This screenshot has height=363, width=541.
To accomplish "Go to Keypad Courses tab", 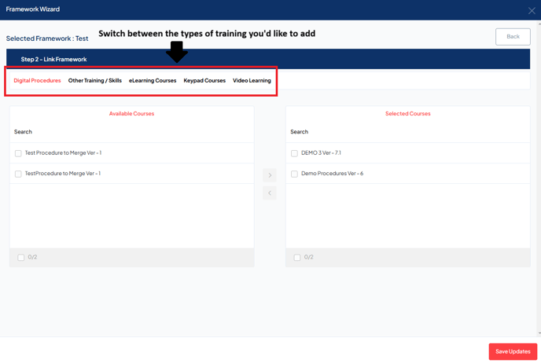I will (x=204, y=80).
